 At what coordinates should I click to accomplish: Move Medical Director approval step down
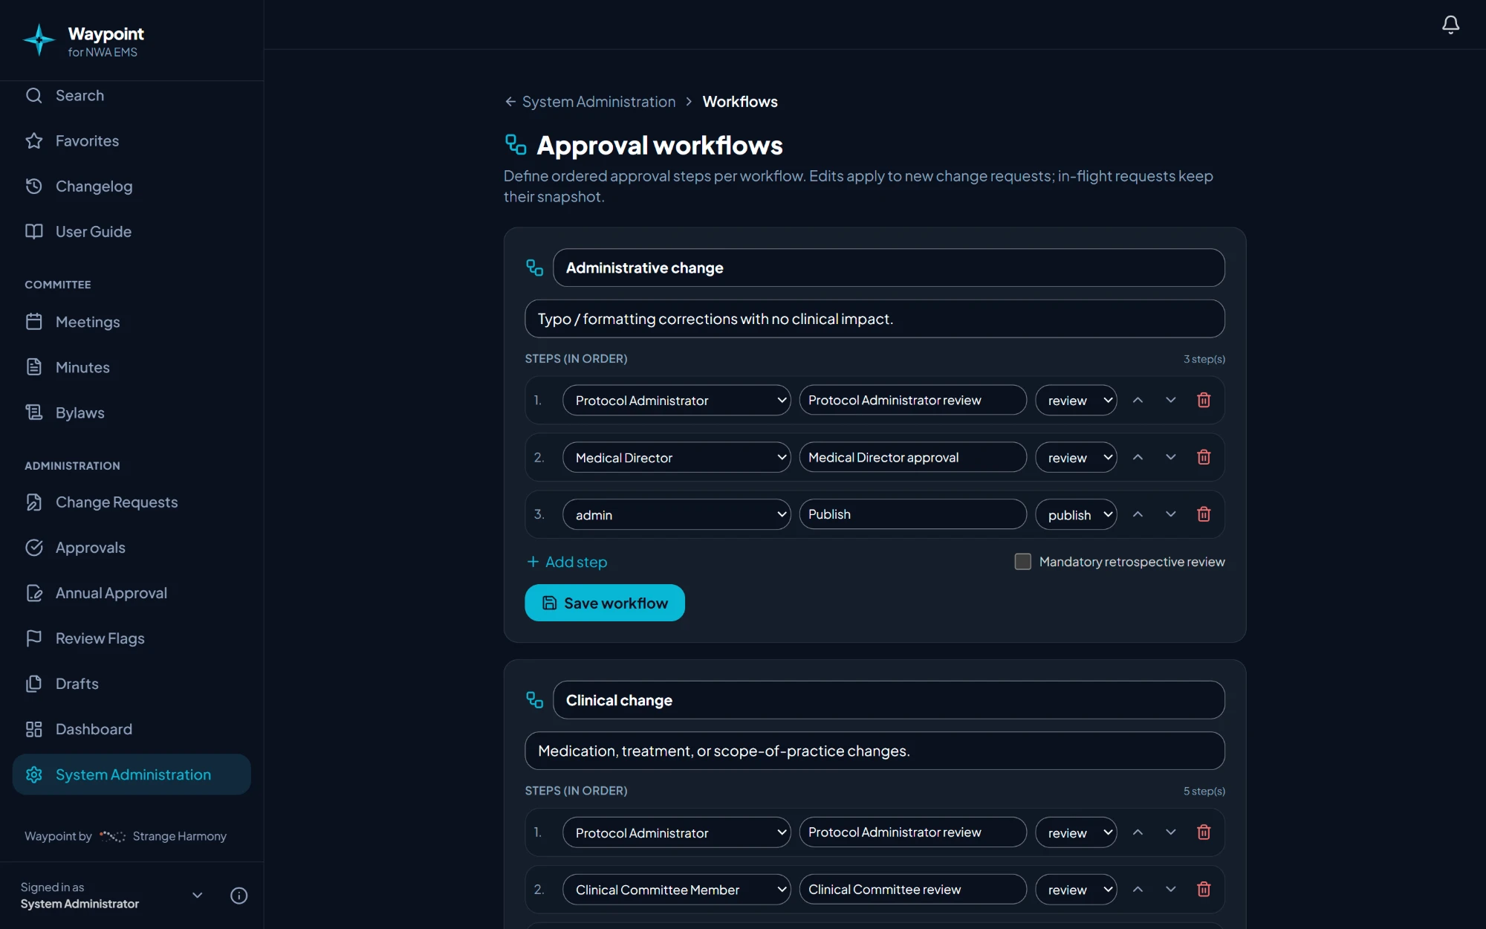(x=1171, y=457)
